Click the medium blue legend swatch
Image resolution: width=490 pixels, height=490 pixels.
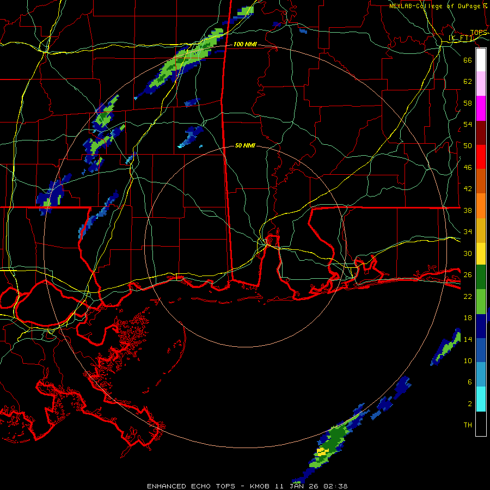[481, 350]
